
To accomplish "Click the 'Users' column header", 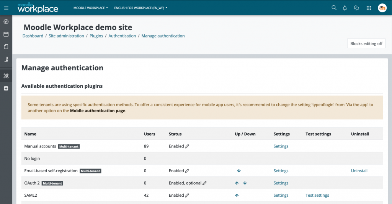I will [150, 134].
